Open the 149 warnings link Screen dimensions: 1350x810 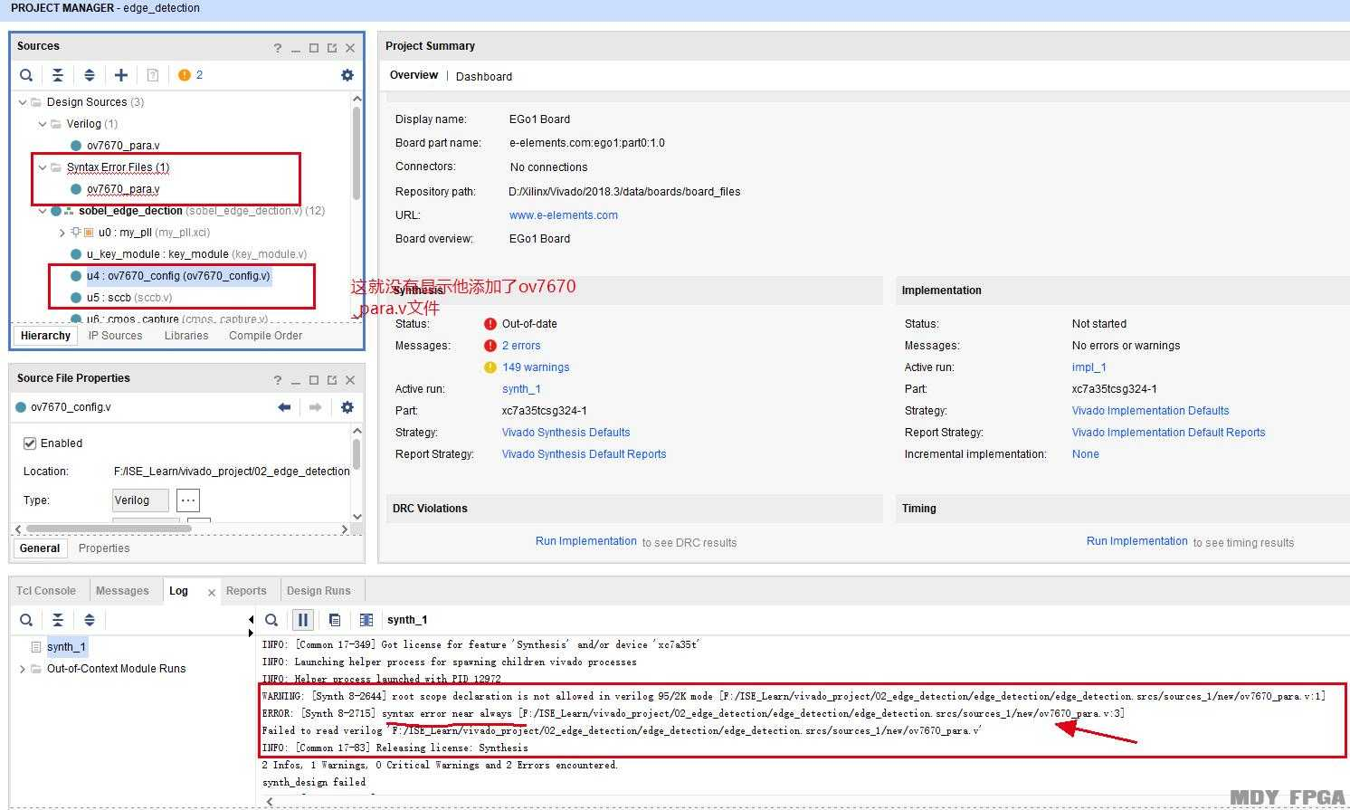coord(536,367)
